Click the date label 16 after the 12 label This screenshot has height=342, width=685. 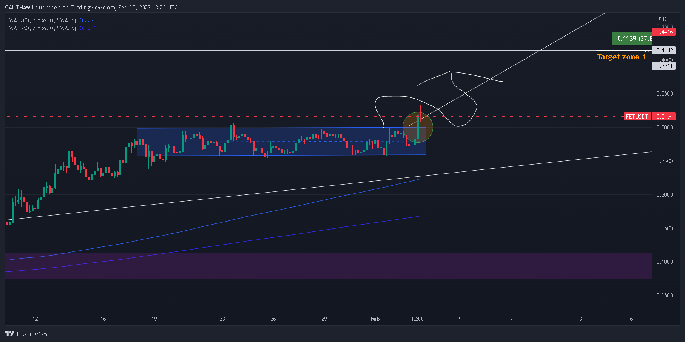coord(103,319)
